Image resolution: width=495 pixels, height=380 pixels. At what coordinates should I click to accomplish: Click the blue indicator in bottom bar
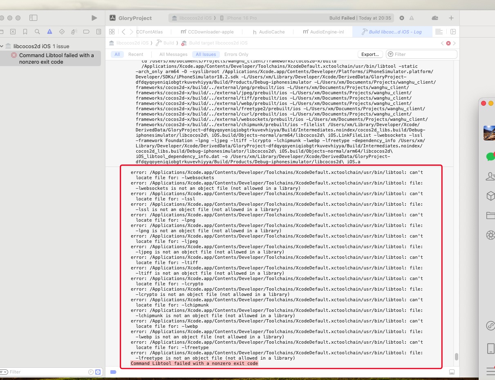[113, 372]
